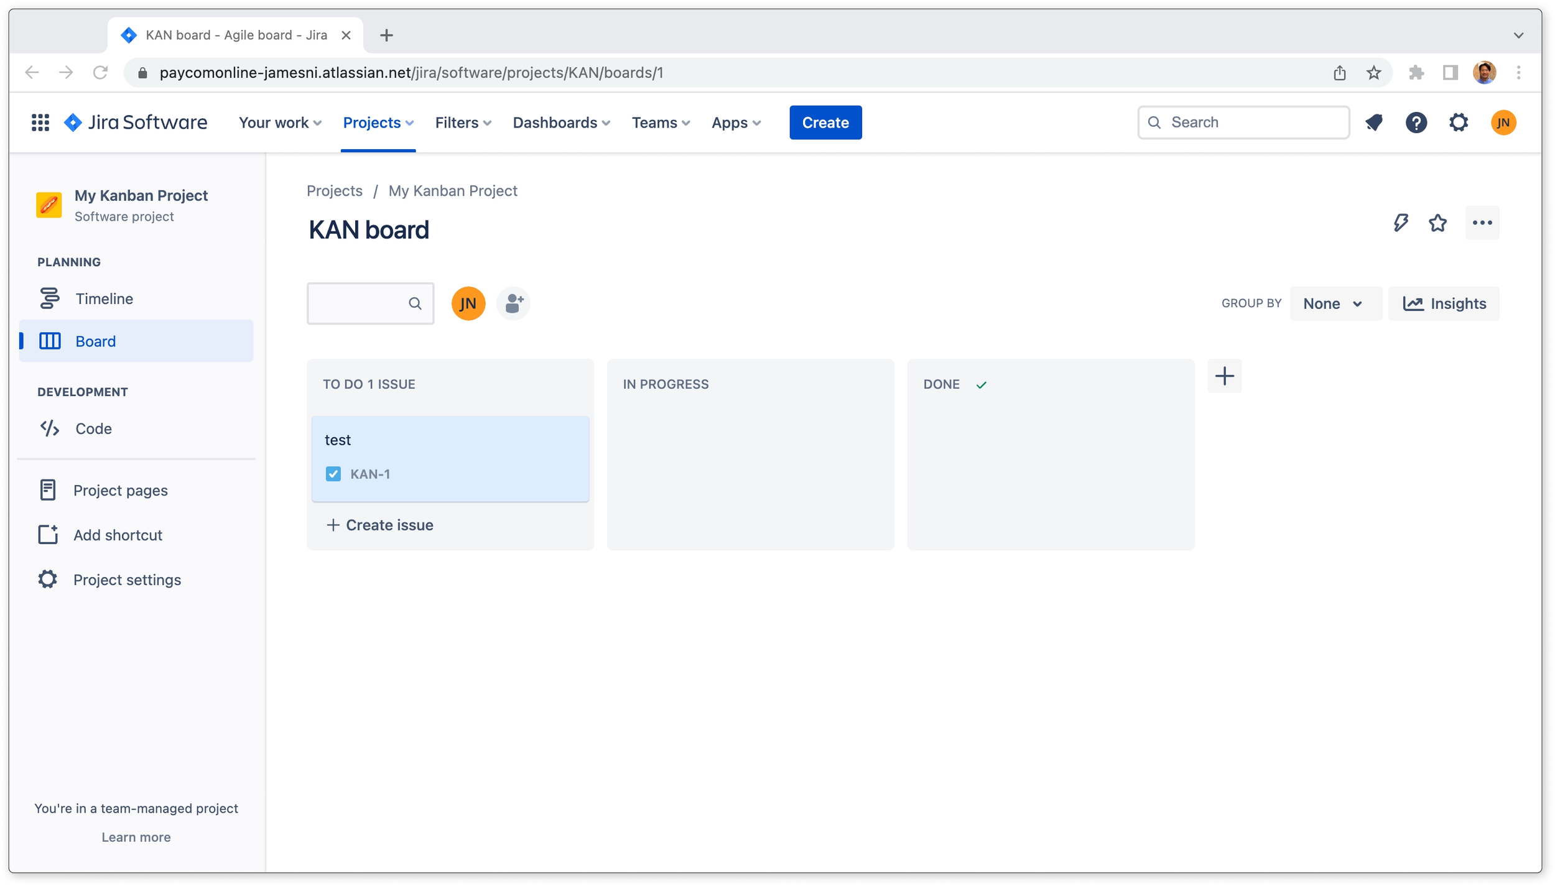The width and height of the screenshot is (1555, 886).
Task: Expand the Group By None dropdown
Action: click(x=1335, y=303)
